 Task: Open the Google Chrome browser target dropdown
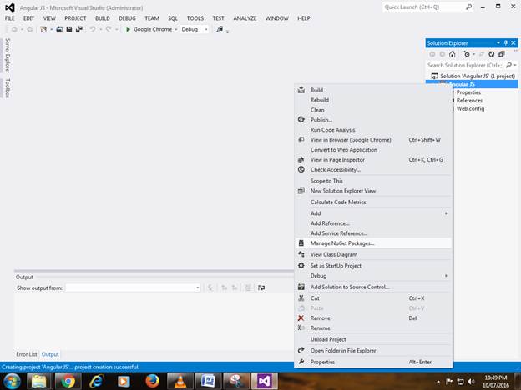tap(176, 29)
